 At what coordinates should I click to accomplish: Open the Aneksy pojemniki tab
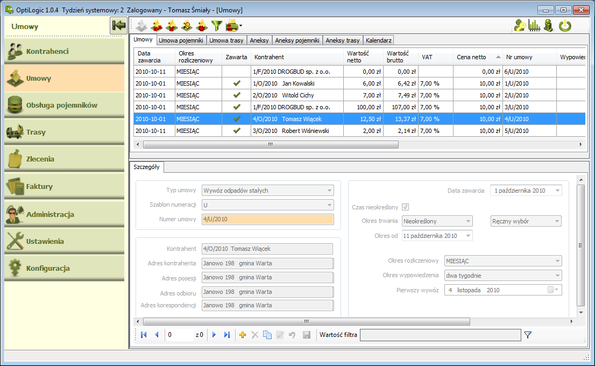(x=297, y=40)
